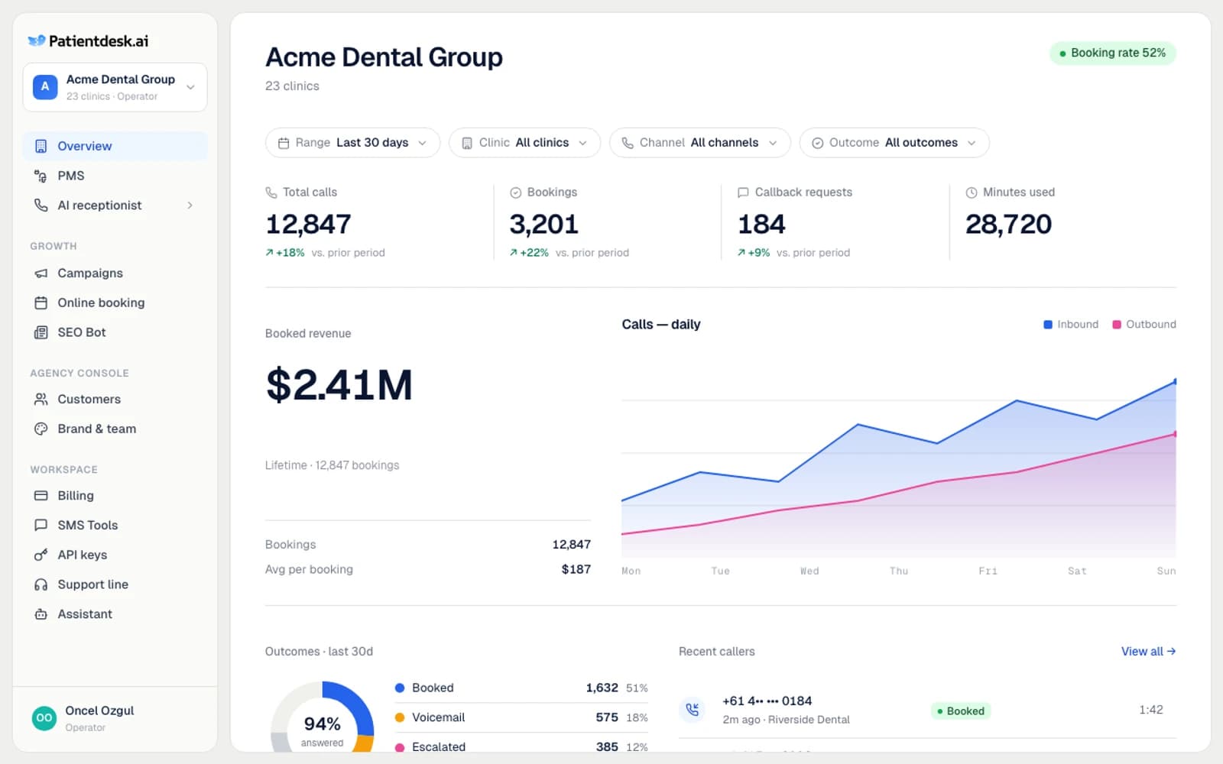Image resolution: width=1223 pixels, height=764 pixels.
Task: Click the Billing card icon
Action: tap(41, 496)
